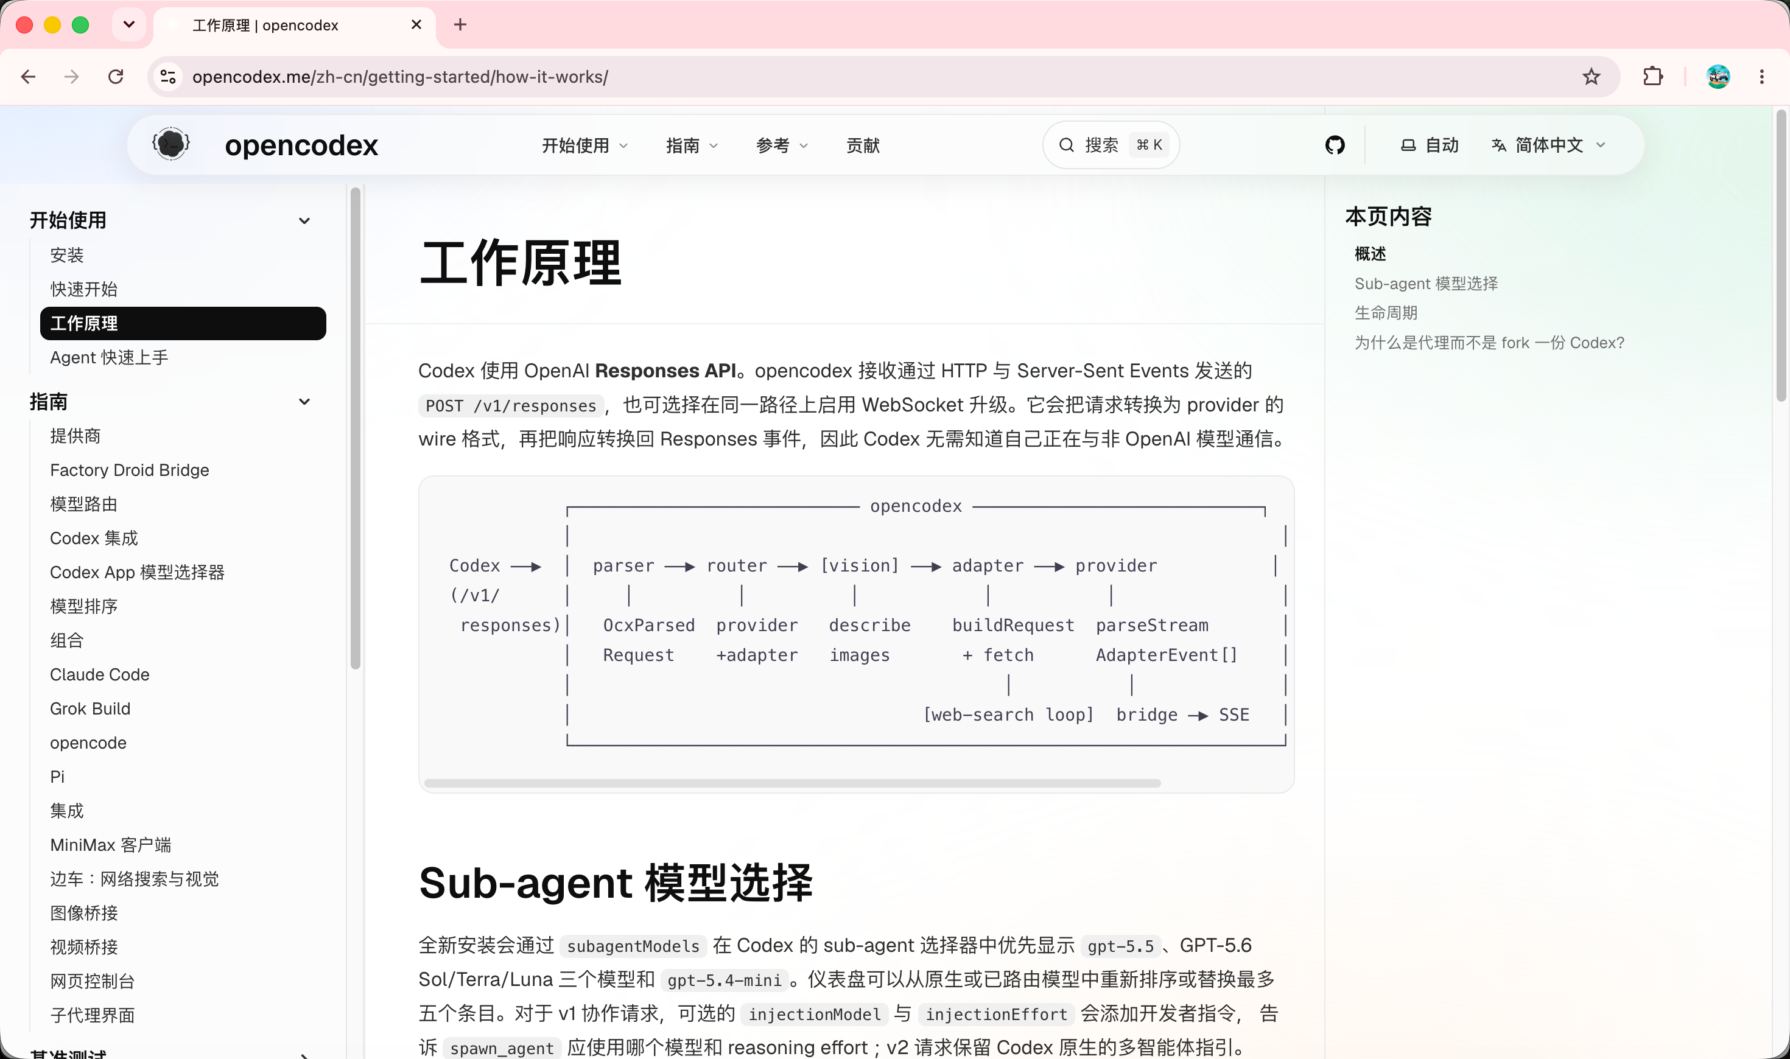Click the subagentModels inline code
Viewport: 1790px width, 1059px height.
(633, 946)
